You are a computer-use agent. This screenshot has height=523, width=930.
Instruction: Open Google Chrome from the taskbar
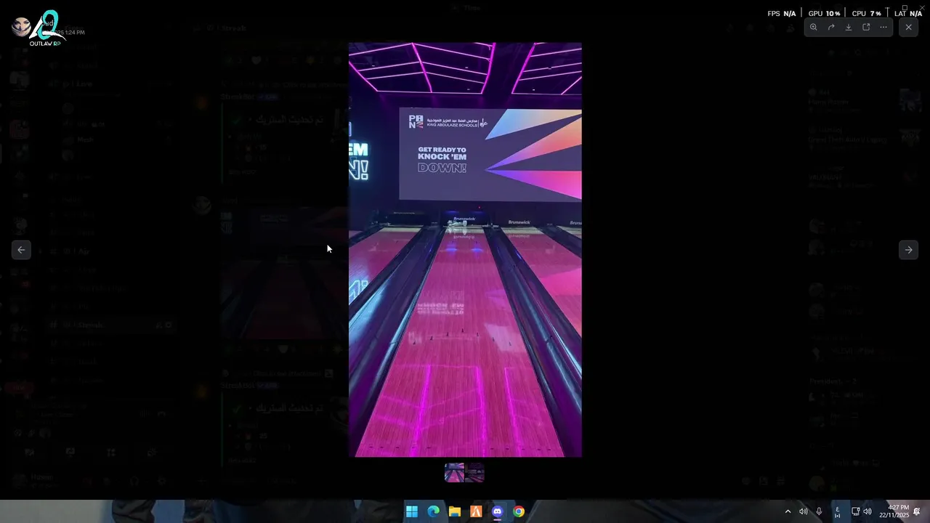pyautogui.click(x=518, y=511)
